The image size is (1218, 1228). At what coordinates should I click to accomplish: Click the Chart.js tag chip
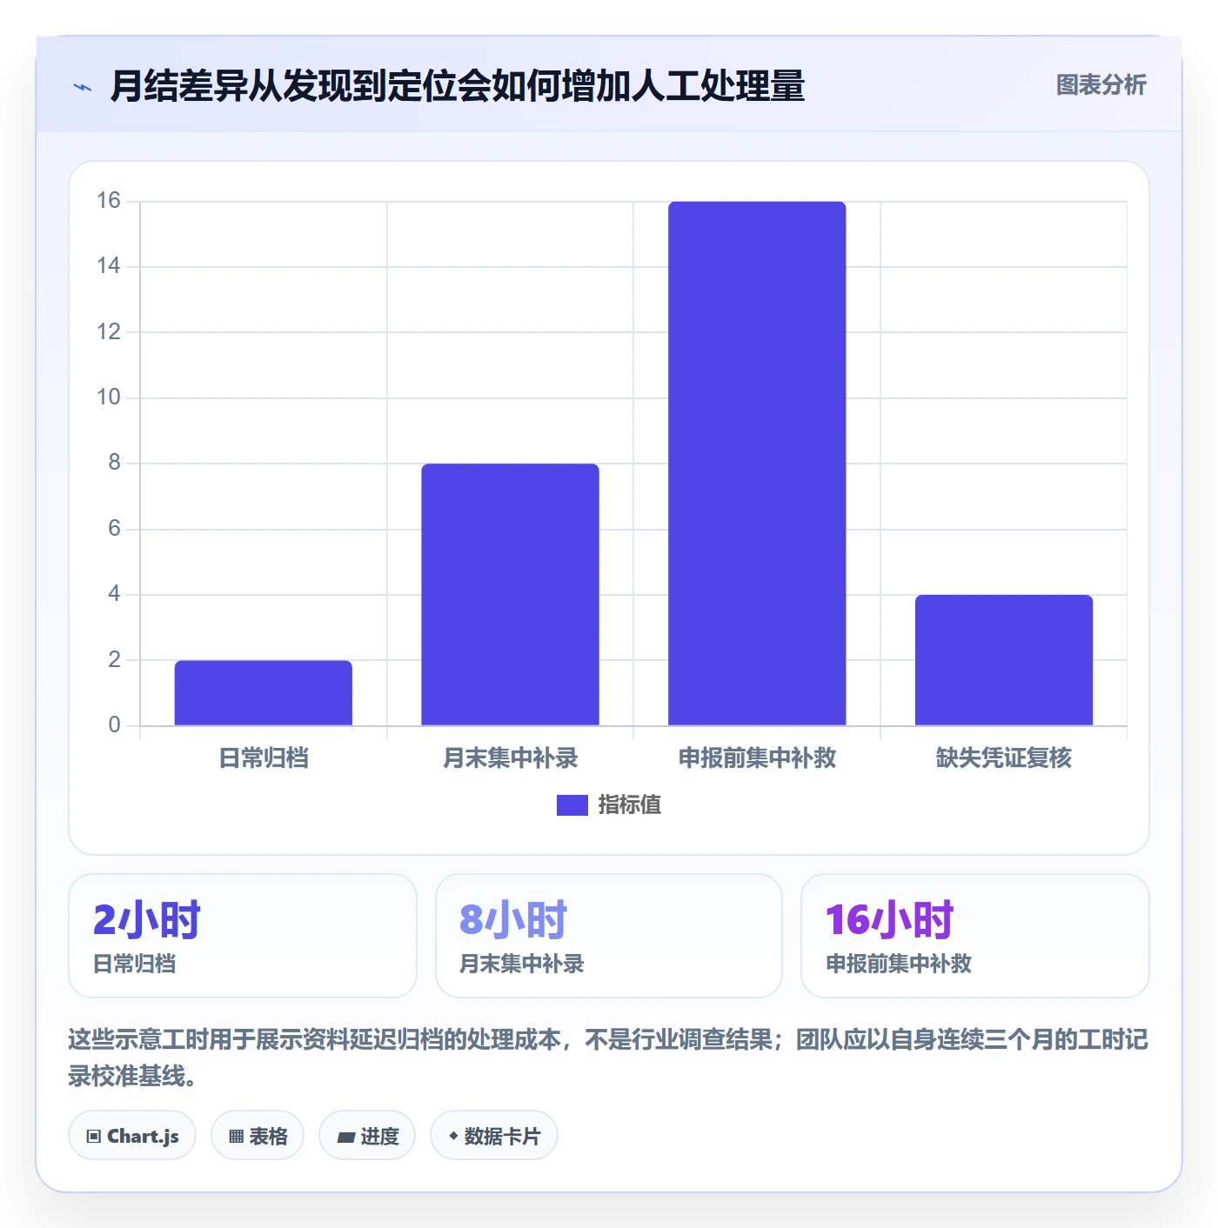[132, 1136]
